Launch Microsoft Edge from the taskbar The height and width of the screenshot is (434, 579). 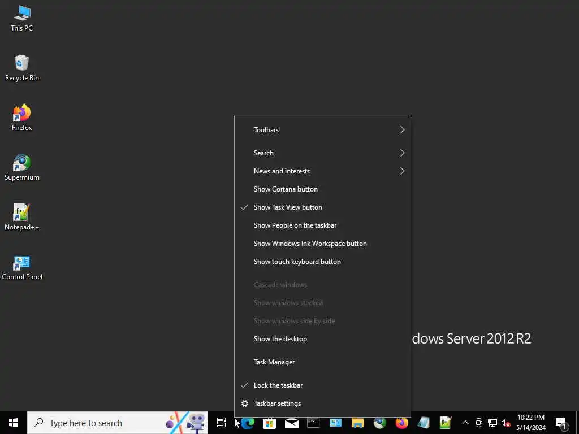tap(248, 423)
